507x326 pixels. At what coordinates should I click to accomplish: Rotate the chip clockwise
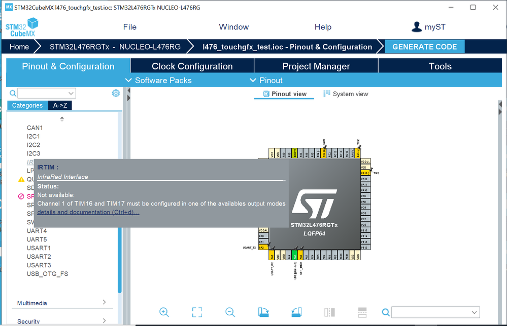click(x=263, y=312)
